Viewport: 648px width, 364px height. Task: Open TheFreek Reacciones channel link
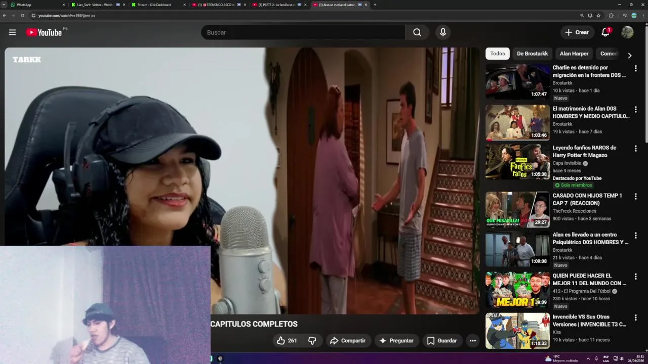coord(574,211)
